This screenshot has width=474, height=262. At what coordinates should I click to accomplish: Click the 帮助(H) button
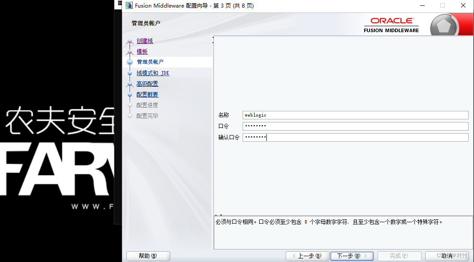(148, 256)
